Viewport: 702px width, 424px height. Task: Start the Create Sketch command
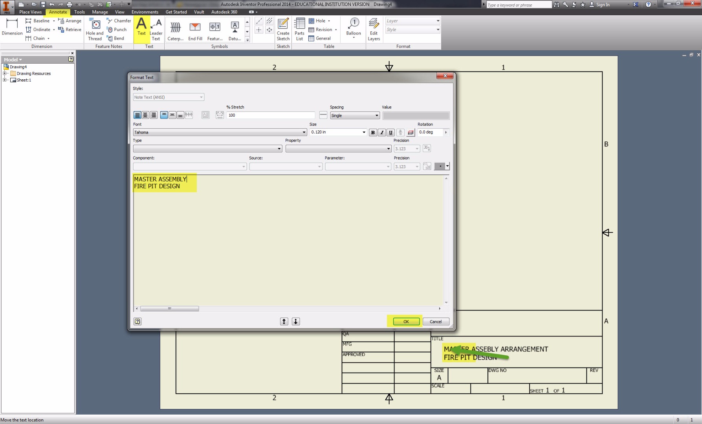click(x=283, y=29)
